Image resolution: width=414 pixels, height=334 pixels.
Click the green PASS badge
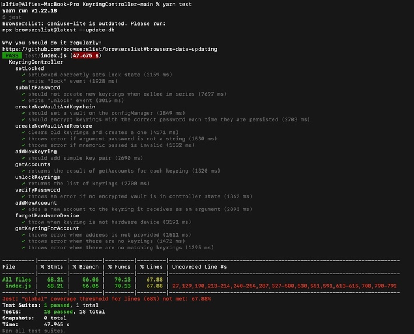12,55
